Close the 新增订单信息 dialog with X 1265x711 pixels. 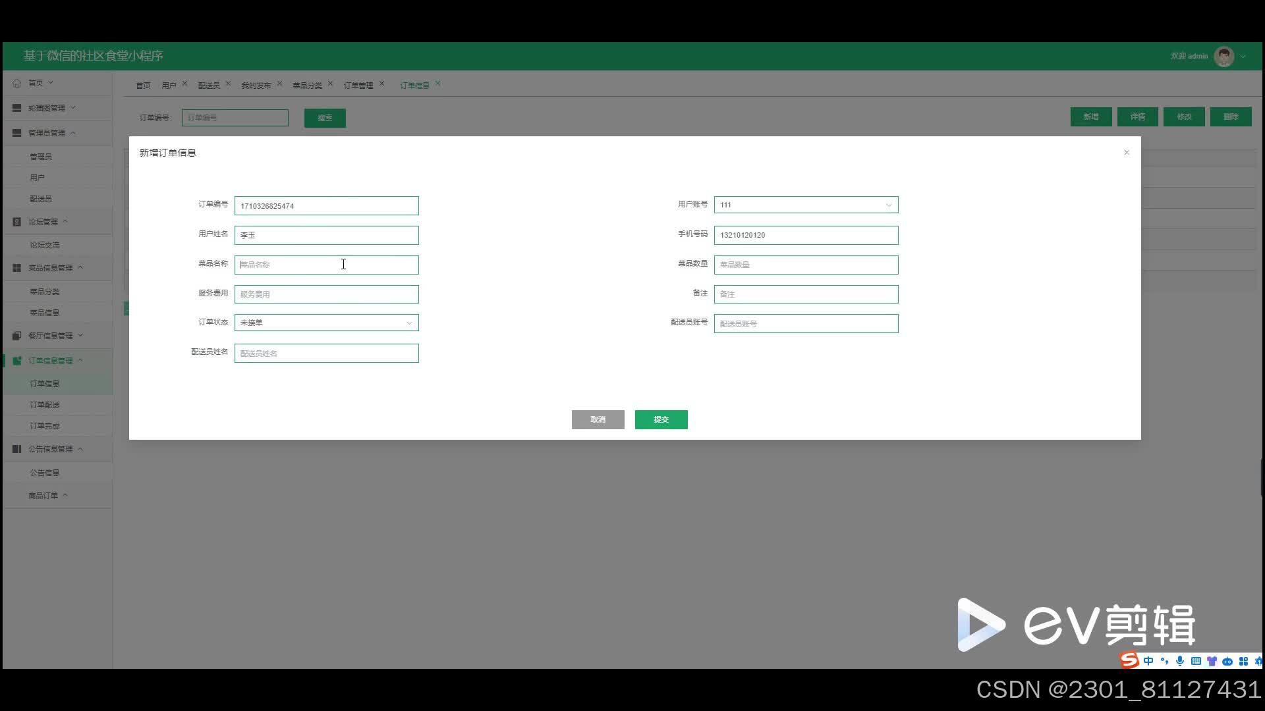coord(1126,153)
